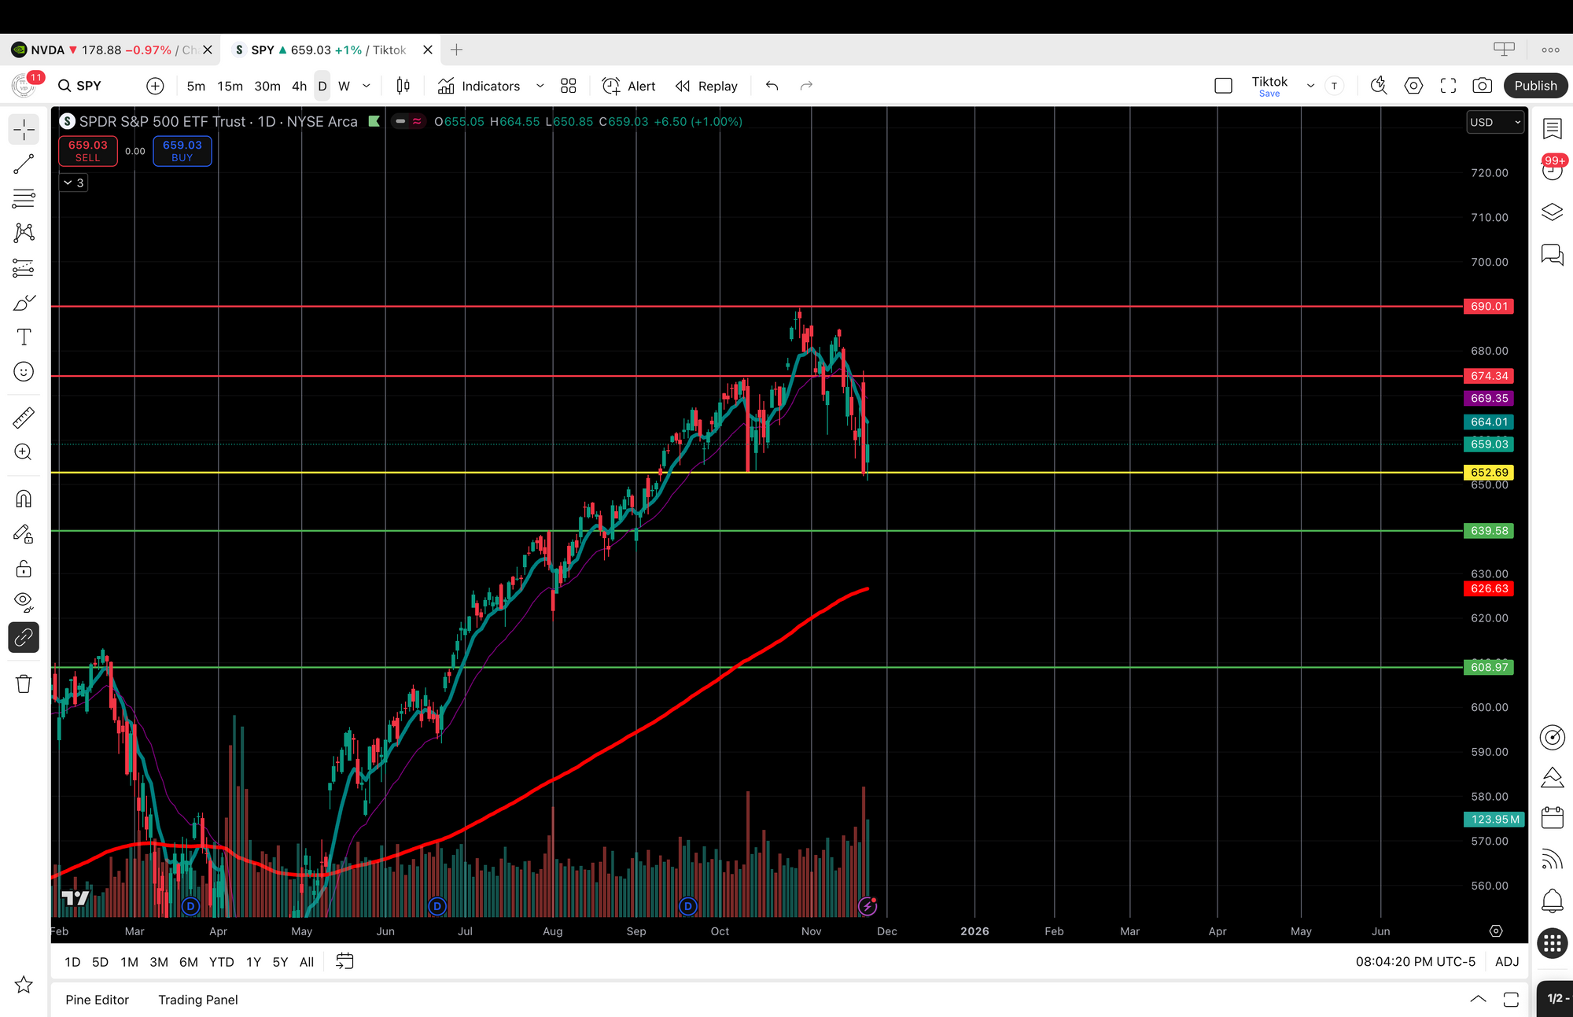Open the ruler measure tool
Viewport: 1573px width, 1017px height.
tap(24, 418)
